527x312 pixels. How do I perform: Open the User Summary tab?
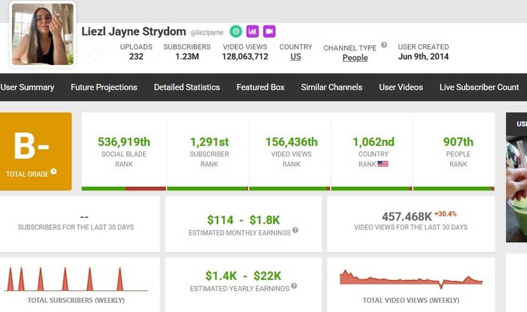click(x=27, y=87)
